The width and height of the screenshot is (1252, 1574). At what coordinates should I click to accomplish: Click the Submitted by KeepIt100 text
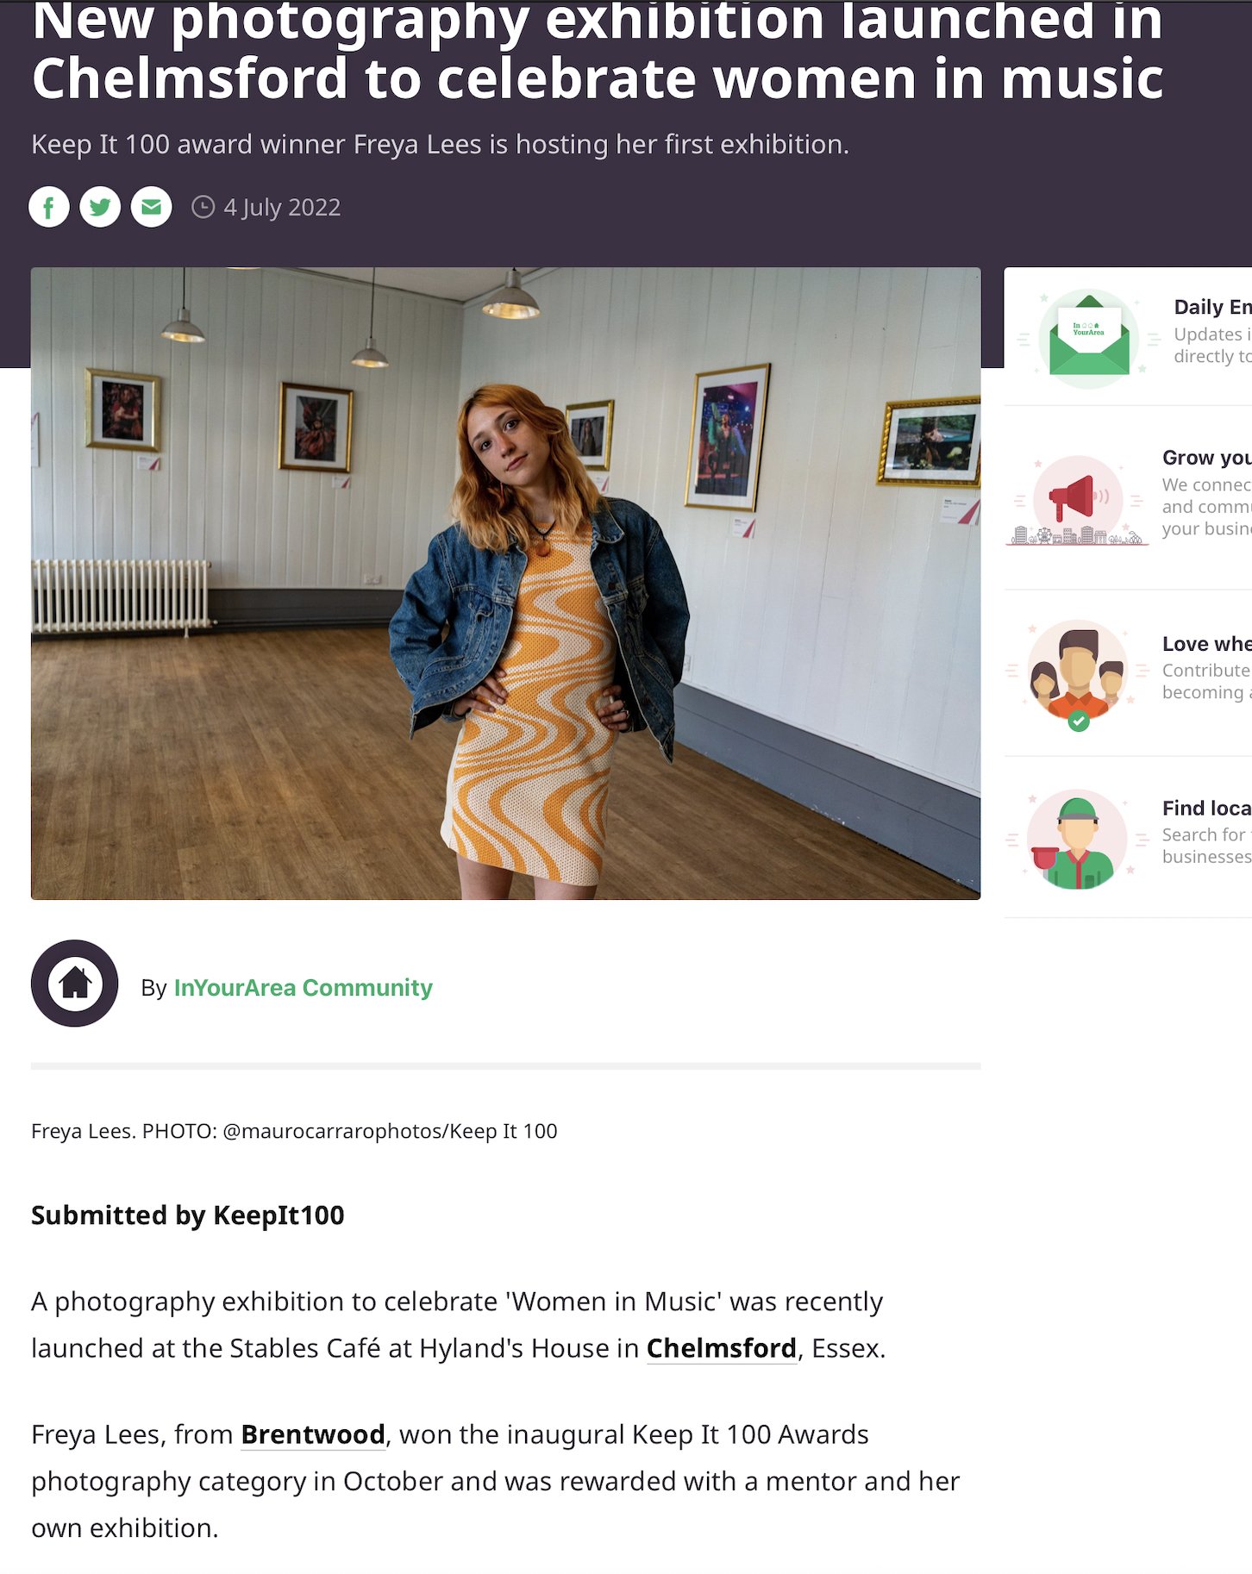(x=187, y=1215)
